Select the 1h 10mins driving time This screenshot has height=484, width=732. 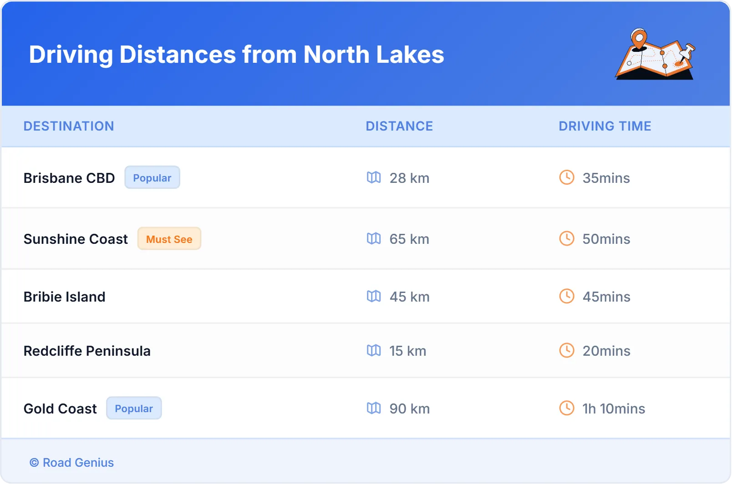[614, 408]
